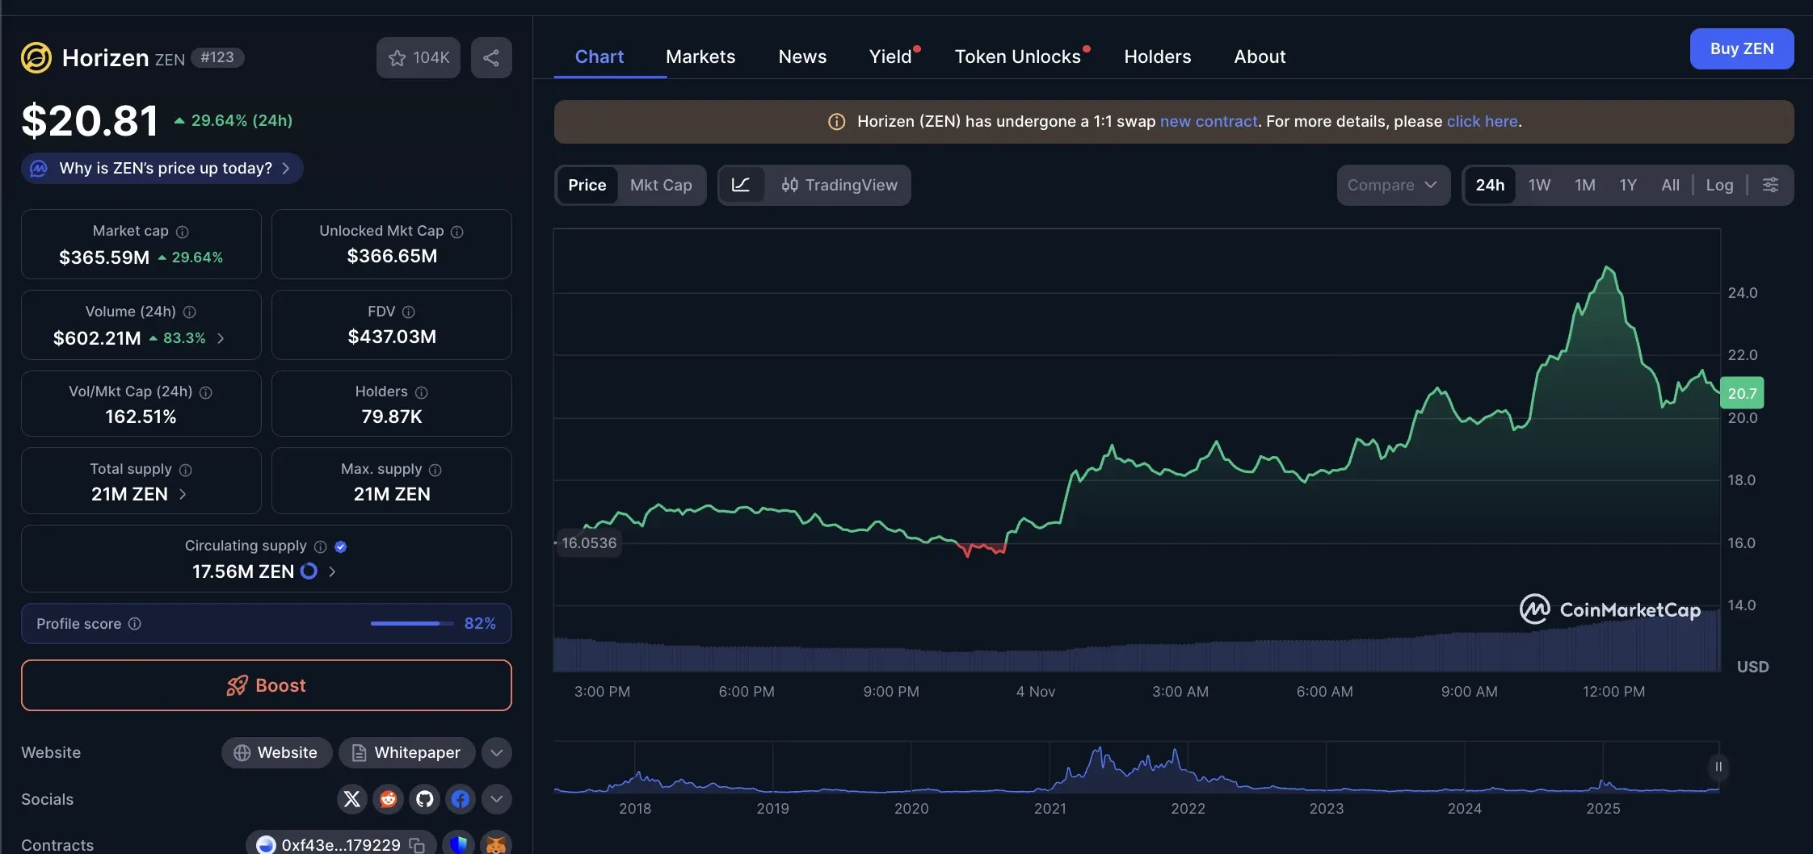Expand more social links chevron
This screenshot has width=1813, height=854.
(496, 799)
